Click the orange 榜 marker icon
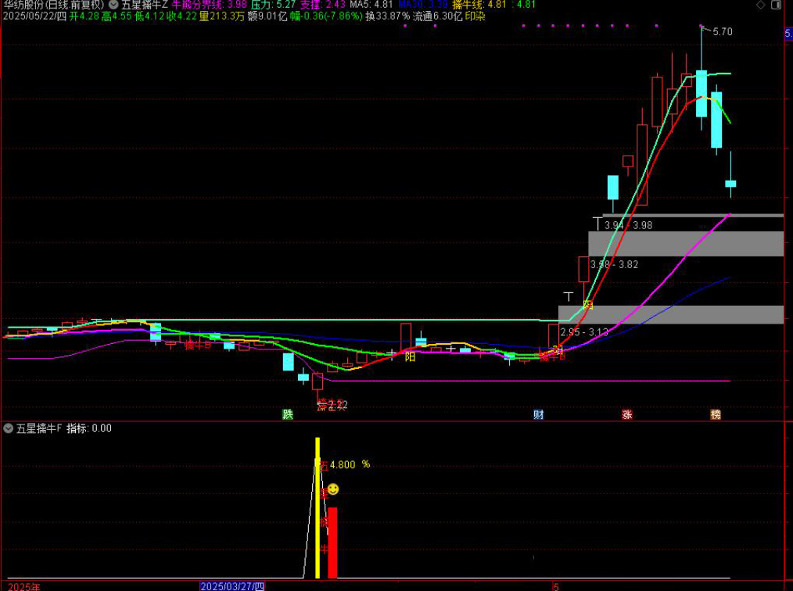Image resolution: width=793 pixels, height=591 pixels. (x=716, y=414)
